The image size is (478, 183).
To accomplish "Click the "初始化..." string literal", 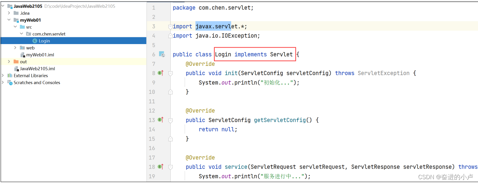I will point(277,83).
